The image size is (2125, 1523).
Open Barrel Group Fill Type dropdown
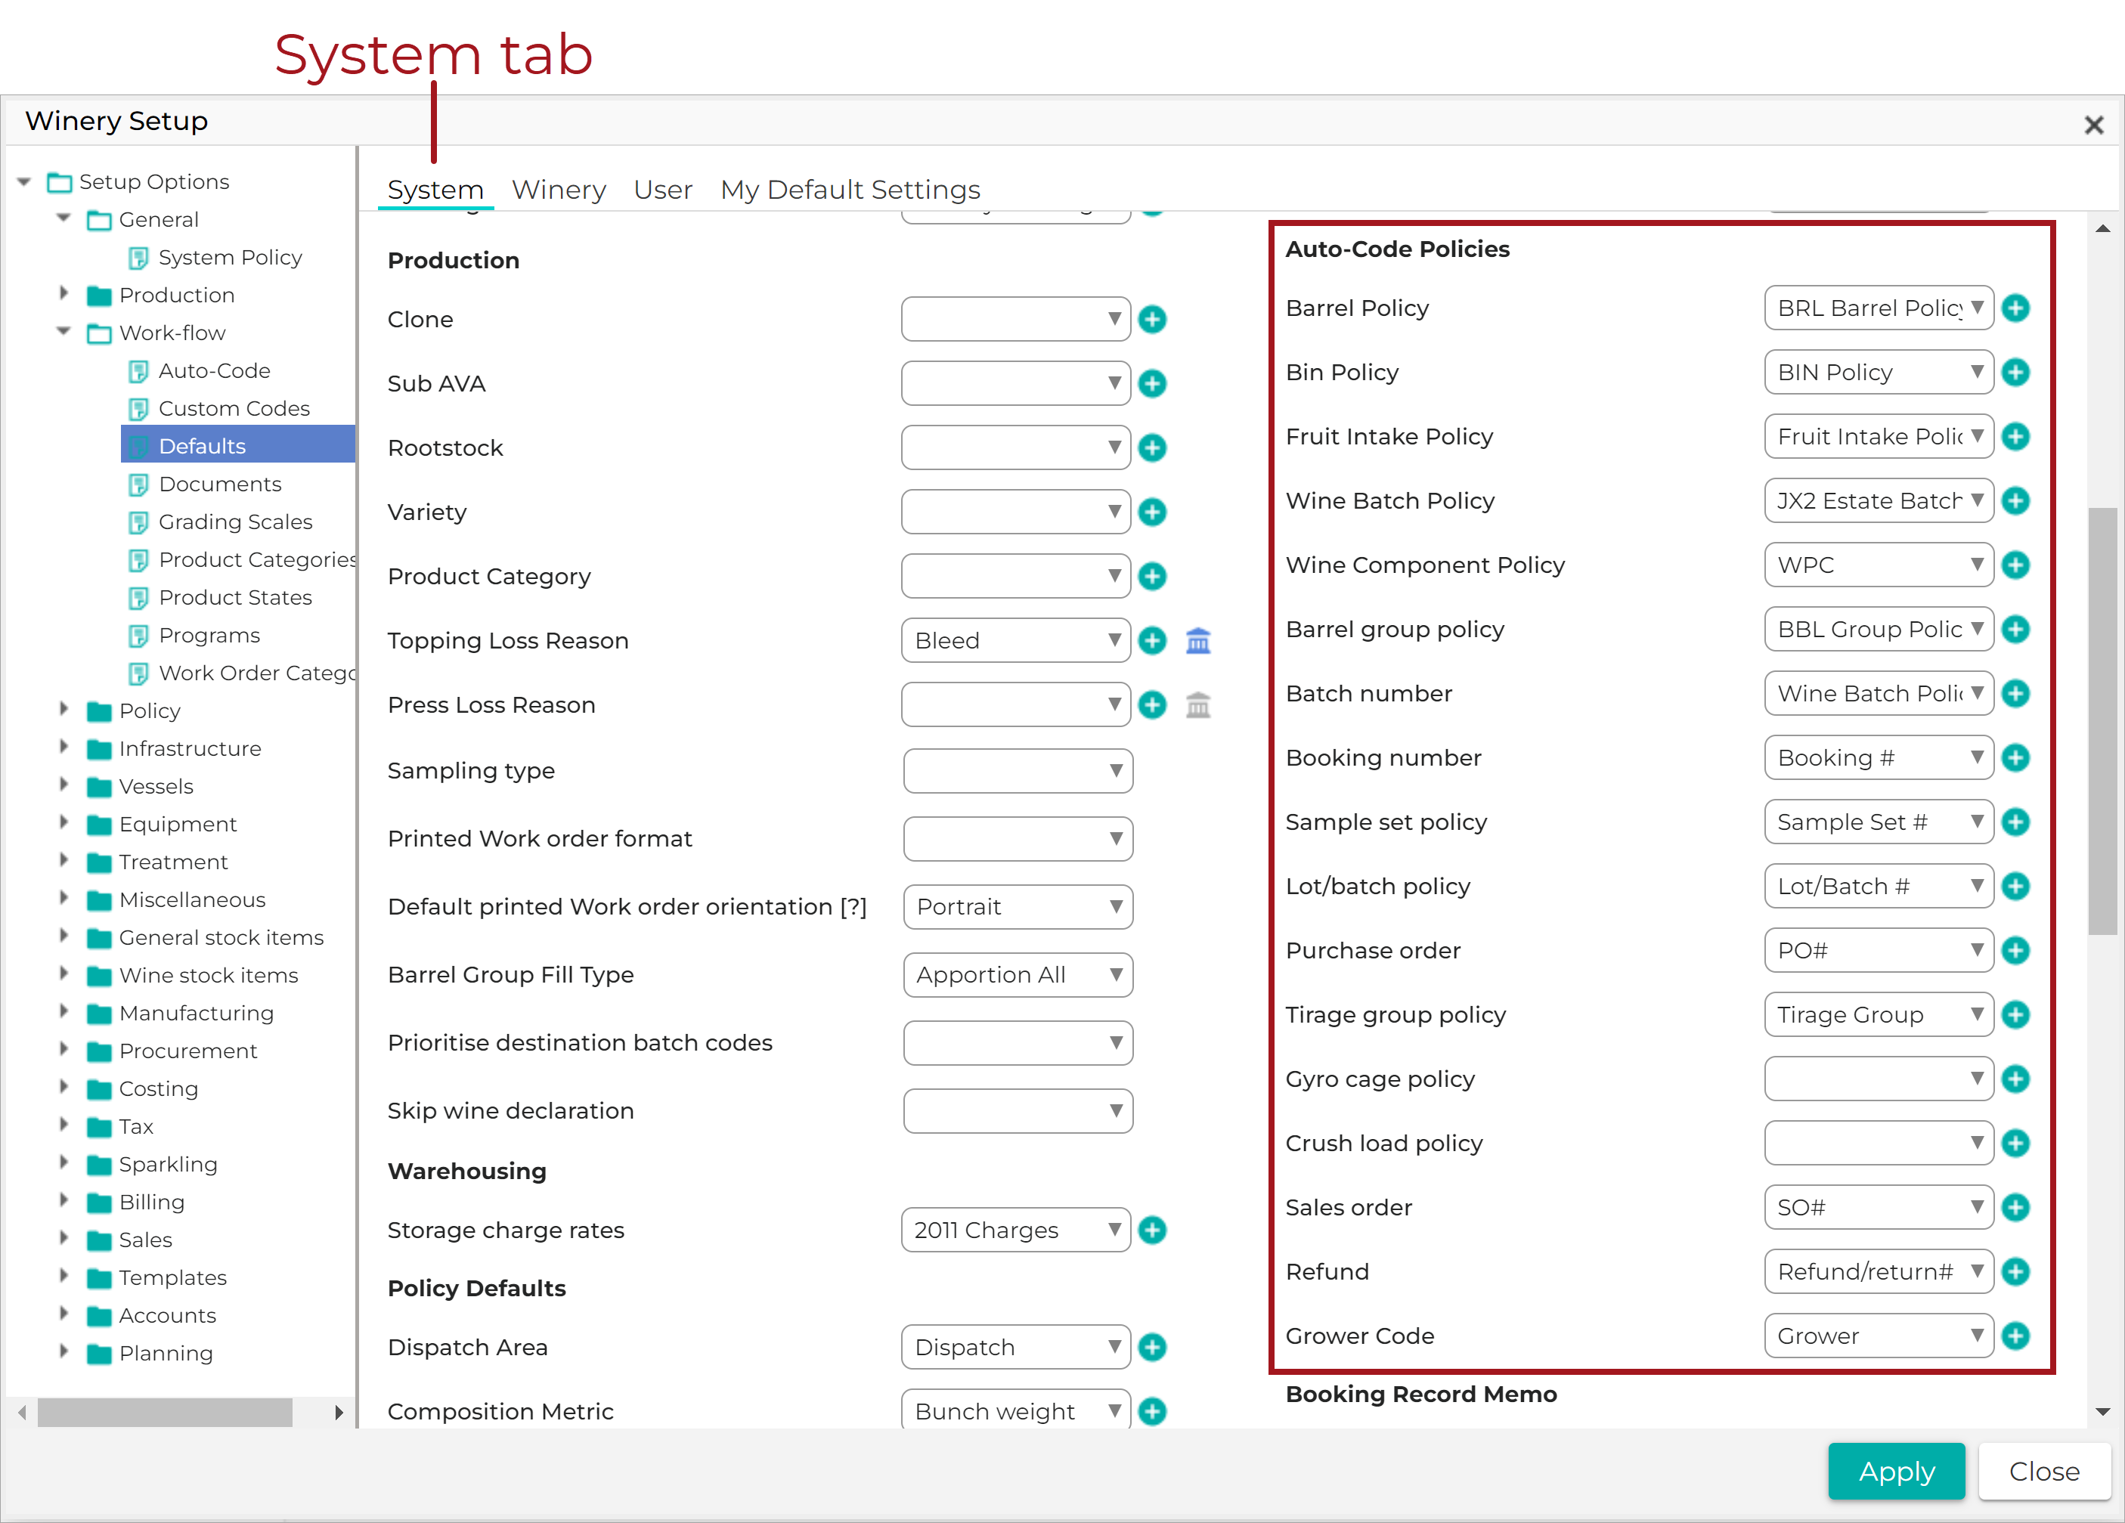coord(1018,975)
